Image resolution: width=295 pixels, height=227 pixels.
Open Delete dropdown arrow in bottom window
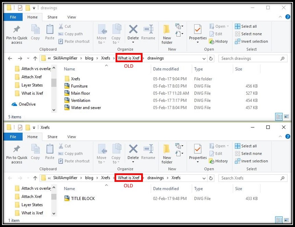(133, 162)
